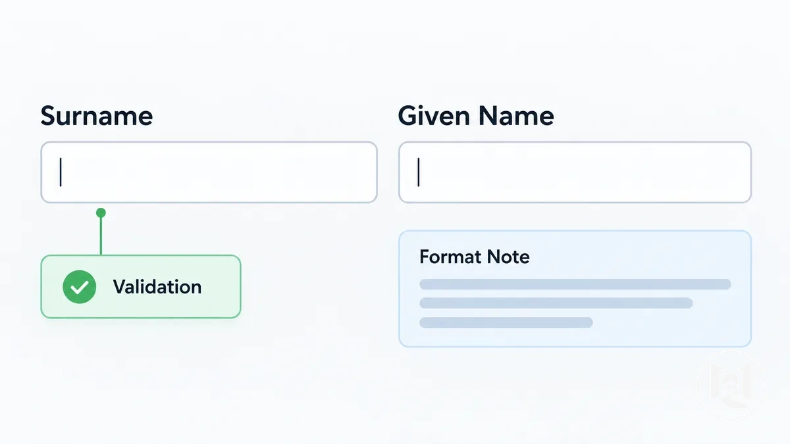Click the green checkmark circle icon
Screen dimensions: 790x444
(x=79, y=287)
